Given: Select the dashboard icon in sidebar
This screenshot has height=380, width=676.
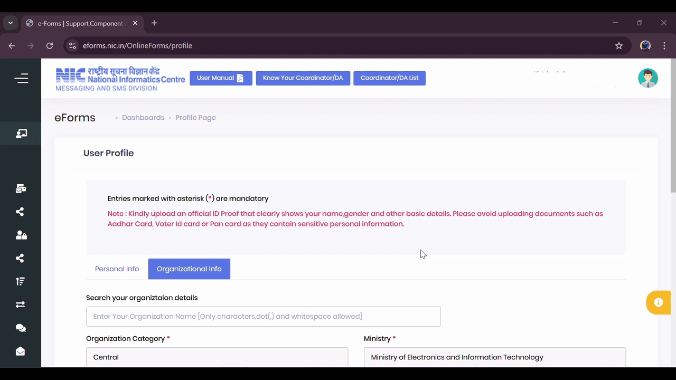Looking at the screenshot, I should (21, 133).
